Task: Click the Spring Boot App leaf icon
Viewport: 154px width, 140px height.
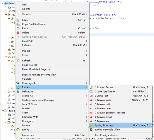Action: [91, 125]
